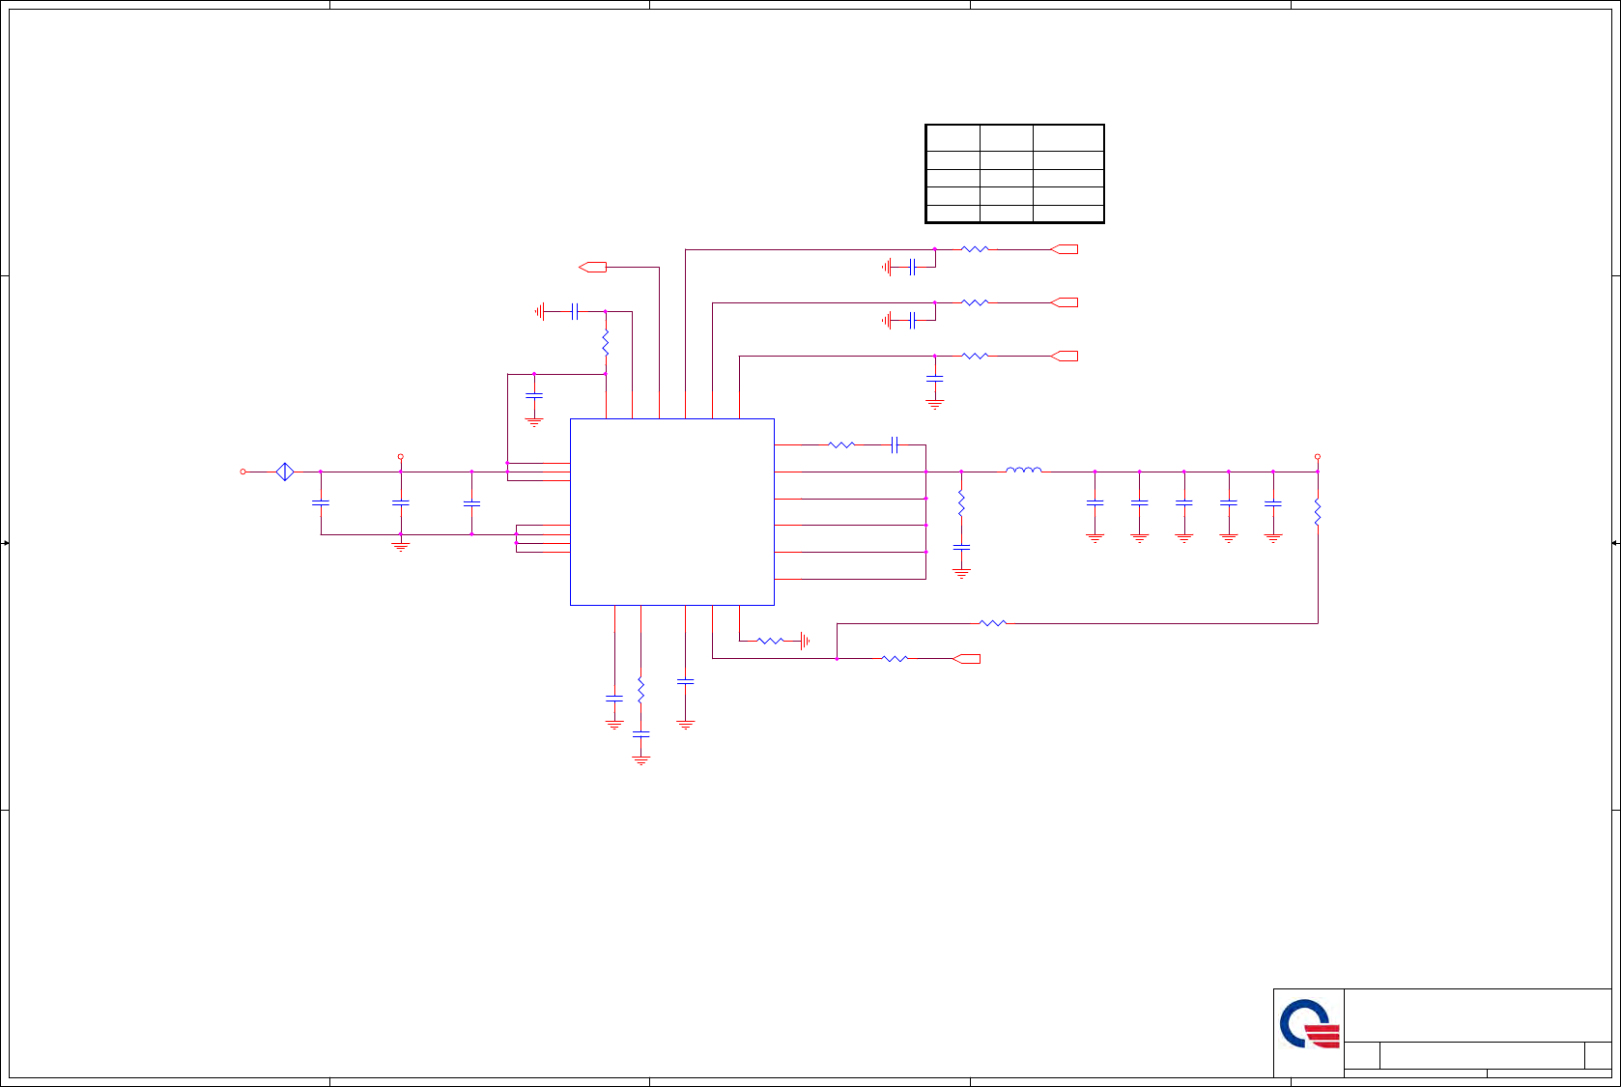The height and width of the screenshot is (1087, 1621).
Task: Click the capacitor to ground below top right resistor
Action: [912, 267]
